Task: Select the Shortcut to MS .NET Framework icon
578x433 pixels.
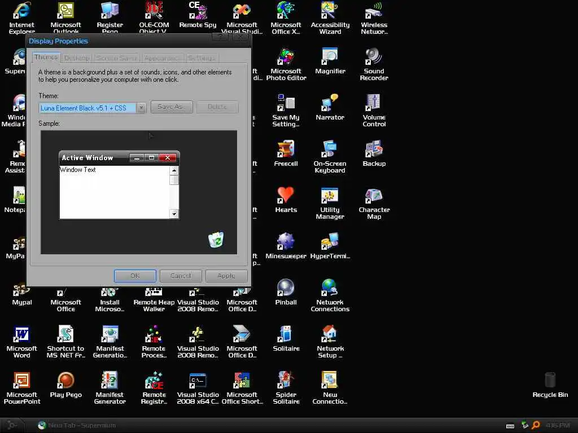Action: (65, 341)
